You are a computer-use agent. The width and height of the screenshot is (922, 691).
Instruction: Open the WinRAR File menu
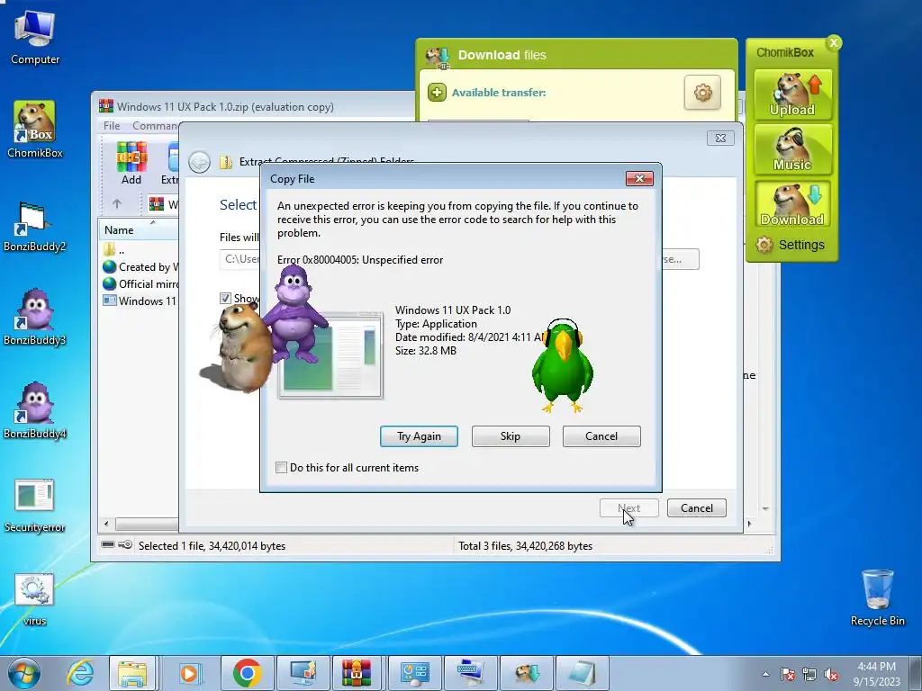[x=111, y=126]
